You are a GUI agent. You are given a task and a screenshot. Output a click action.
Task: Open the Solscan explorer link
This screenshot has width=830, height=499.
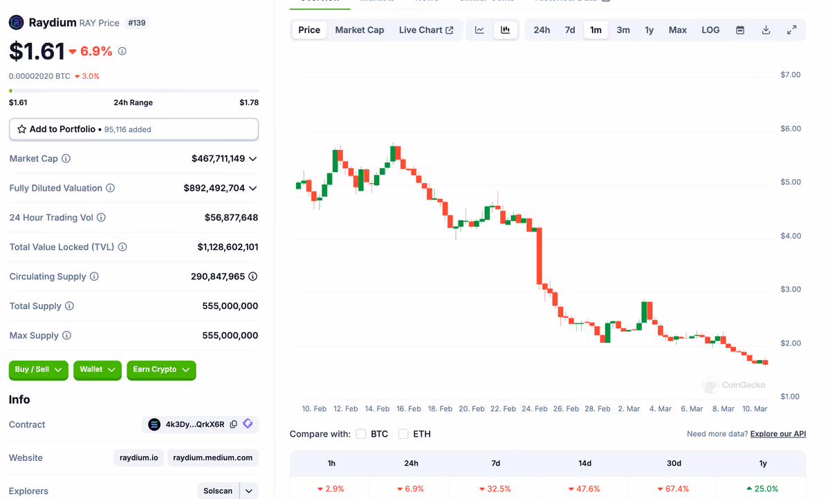pyautogui.click(x=218, y=491)
